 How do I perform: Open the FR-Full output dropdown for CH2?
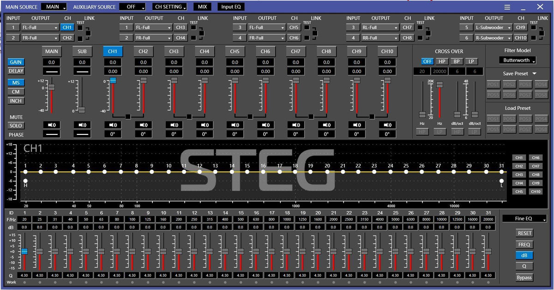coord(40,38)
